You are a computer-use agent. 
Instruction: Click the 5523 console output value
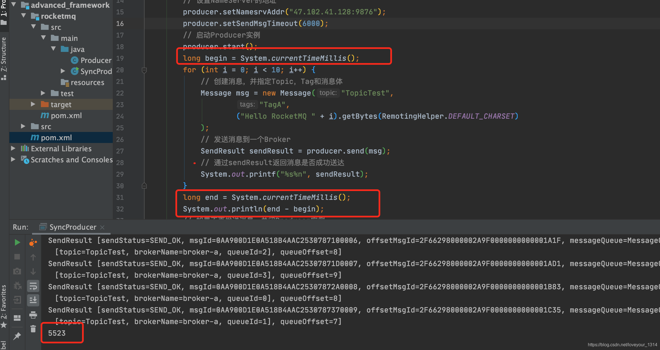click(x=57, y=333)
